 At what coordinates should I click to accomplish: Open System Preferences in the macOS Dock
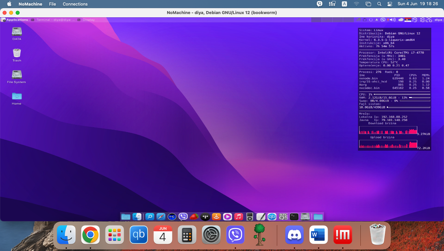(x=211, y=235)
